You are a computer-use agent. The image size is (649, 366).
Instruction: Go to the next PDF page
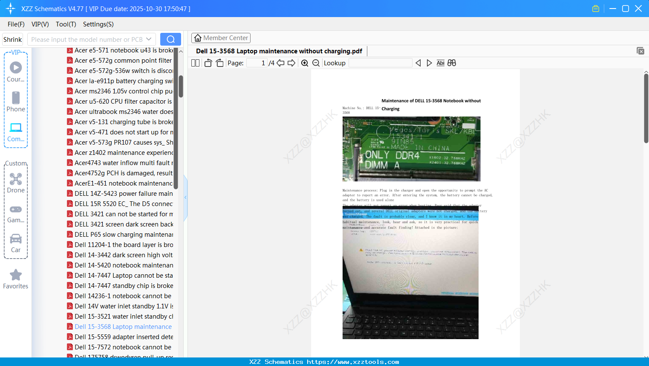coord(291,63)
